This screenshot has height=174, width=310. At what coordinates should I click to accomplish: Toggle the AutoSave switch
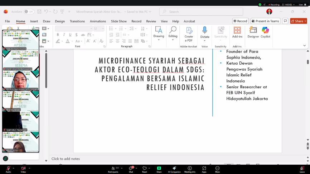pos(29,12)
